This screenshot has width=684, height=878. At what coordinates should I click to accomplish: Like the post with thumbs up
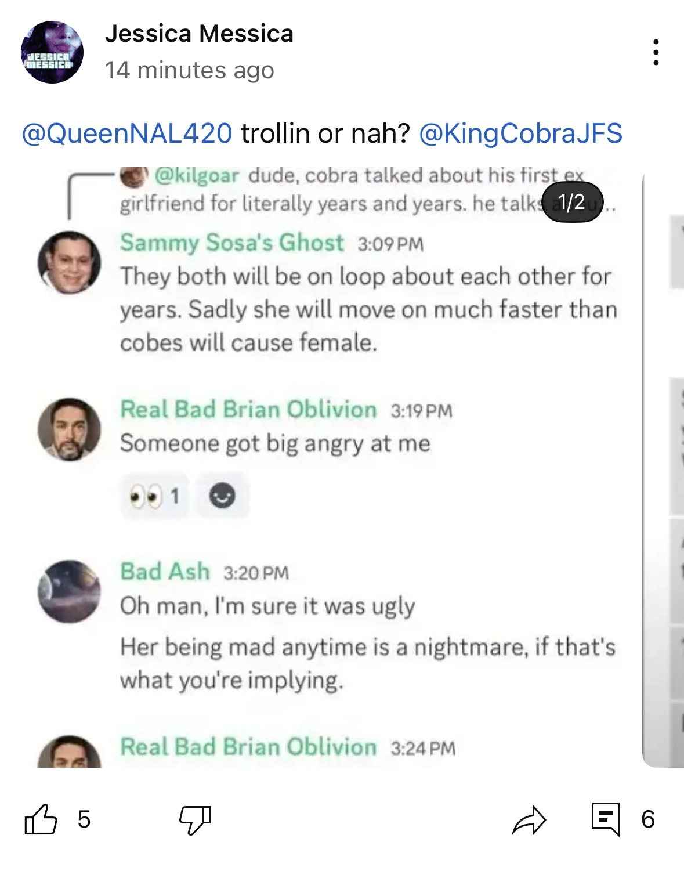tap(41, 819)
